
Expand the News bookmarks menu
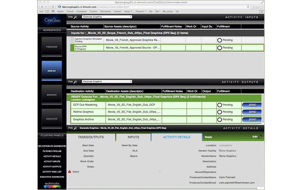coord(128,11)
